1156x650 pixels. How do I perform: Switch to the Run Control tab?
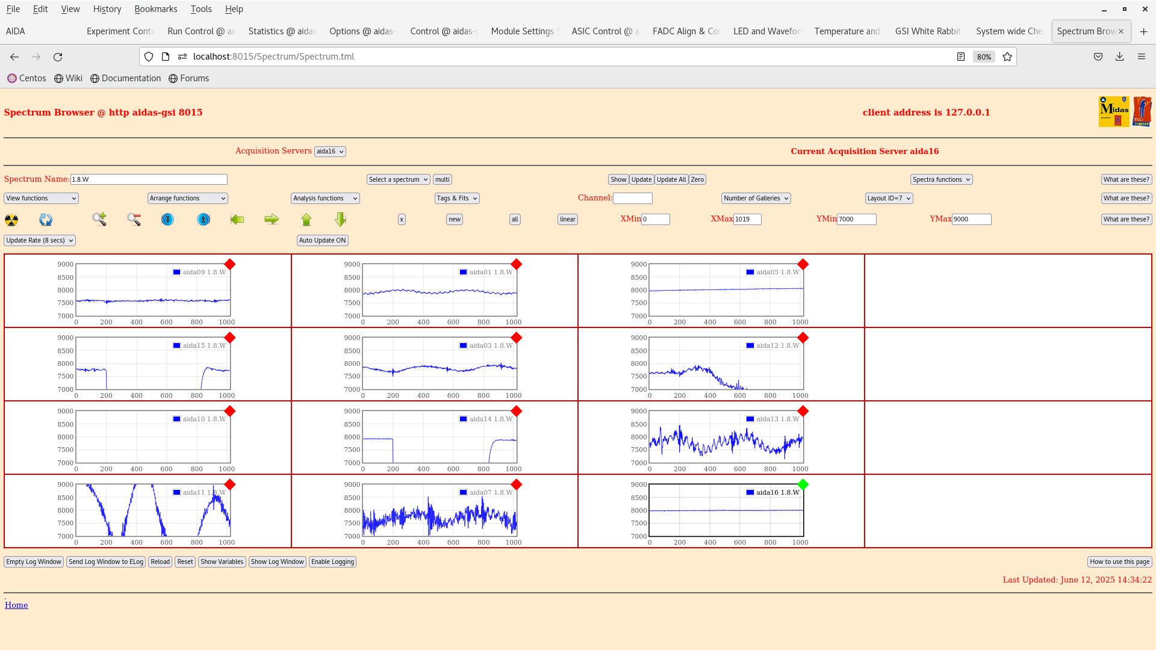coord(200,31)
